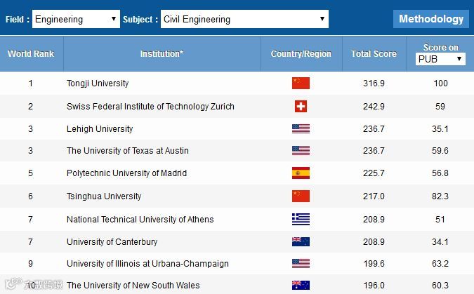474x294 pixels.
Task: Select world rank 5 cell
Action: (x=30, y=173)
